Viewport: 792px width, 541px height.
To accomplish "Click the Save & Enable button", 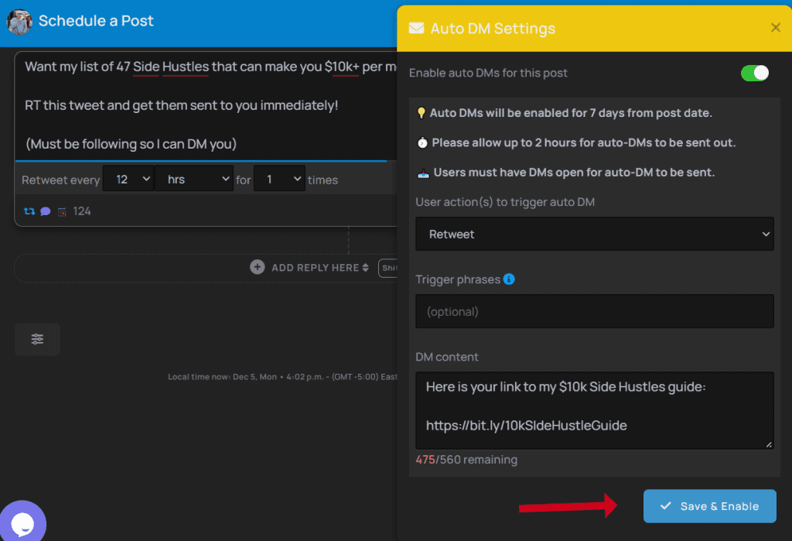I will click(x=709, y=506).
